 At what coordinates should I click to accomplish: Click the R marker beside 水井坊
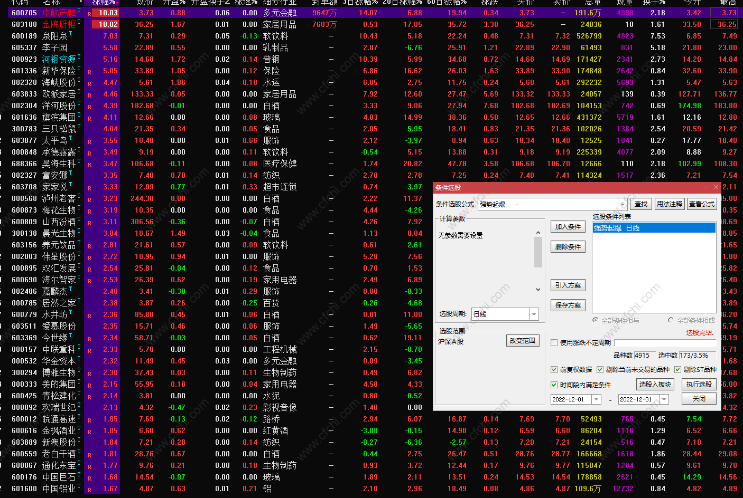89,315
